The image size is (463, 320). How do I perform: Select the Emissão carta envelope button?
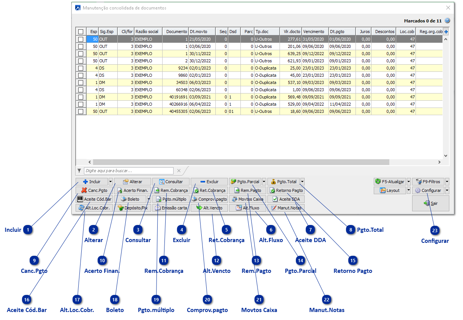[x=171, y=208]
